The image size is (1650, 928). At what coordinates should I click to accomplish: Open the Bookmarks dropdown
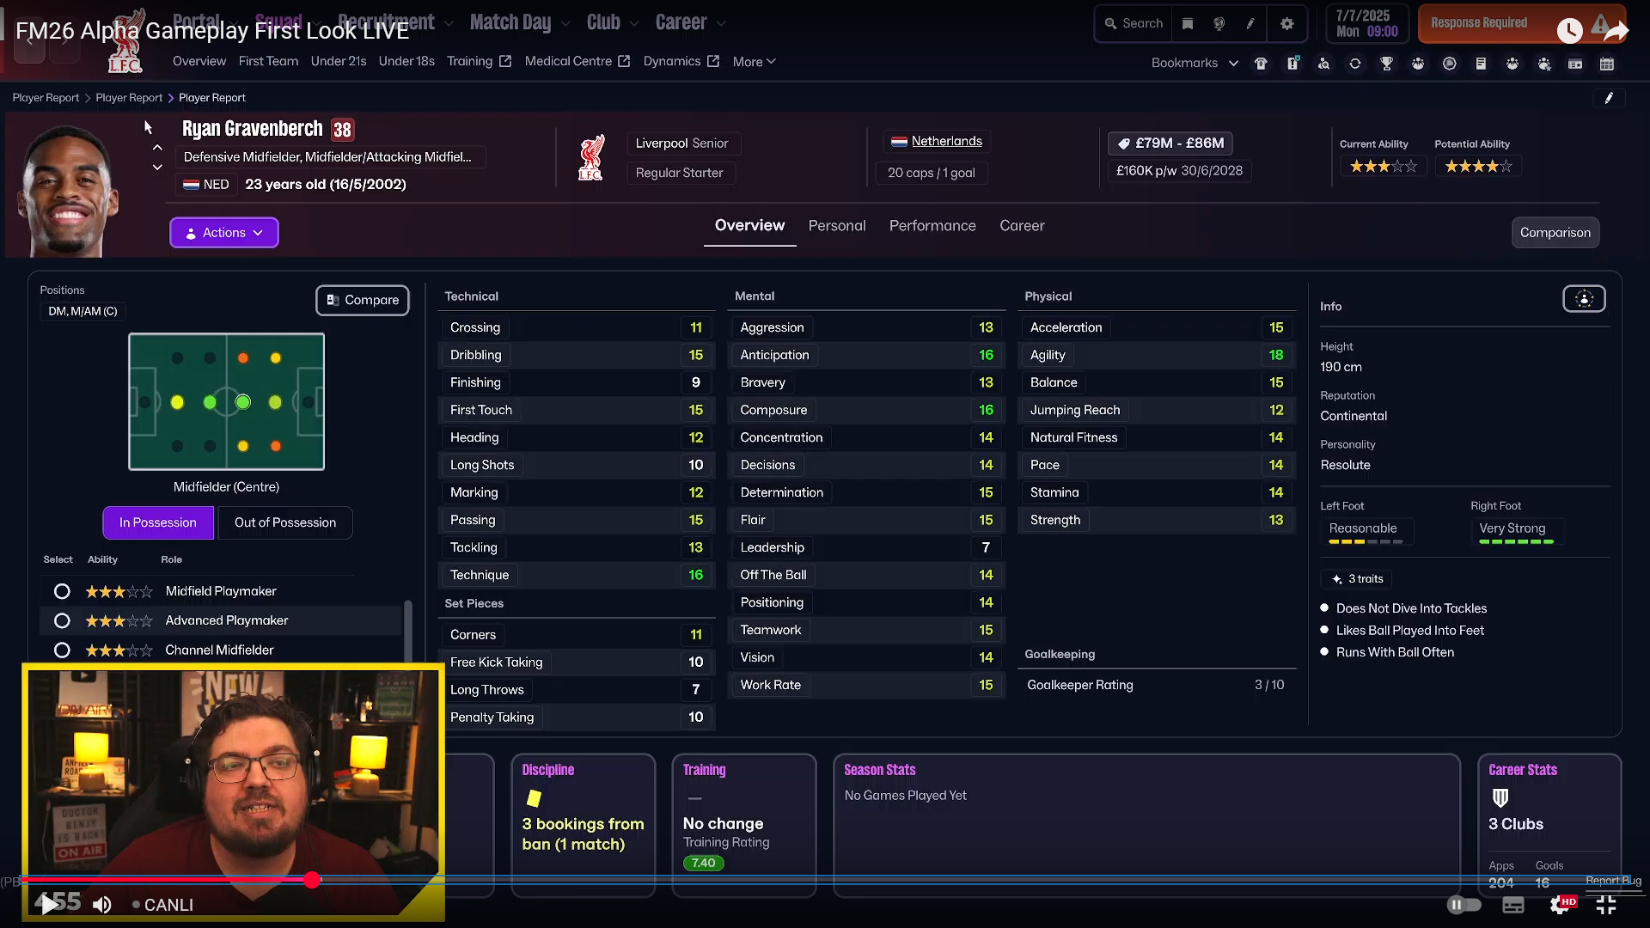tap(1194, 63)
